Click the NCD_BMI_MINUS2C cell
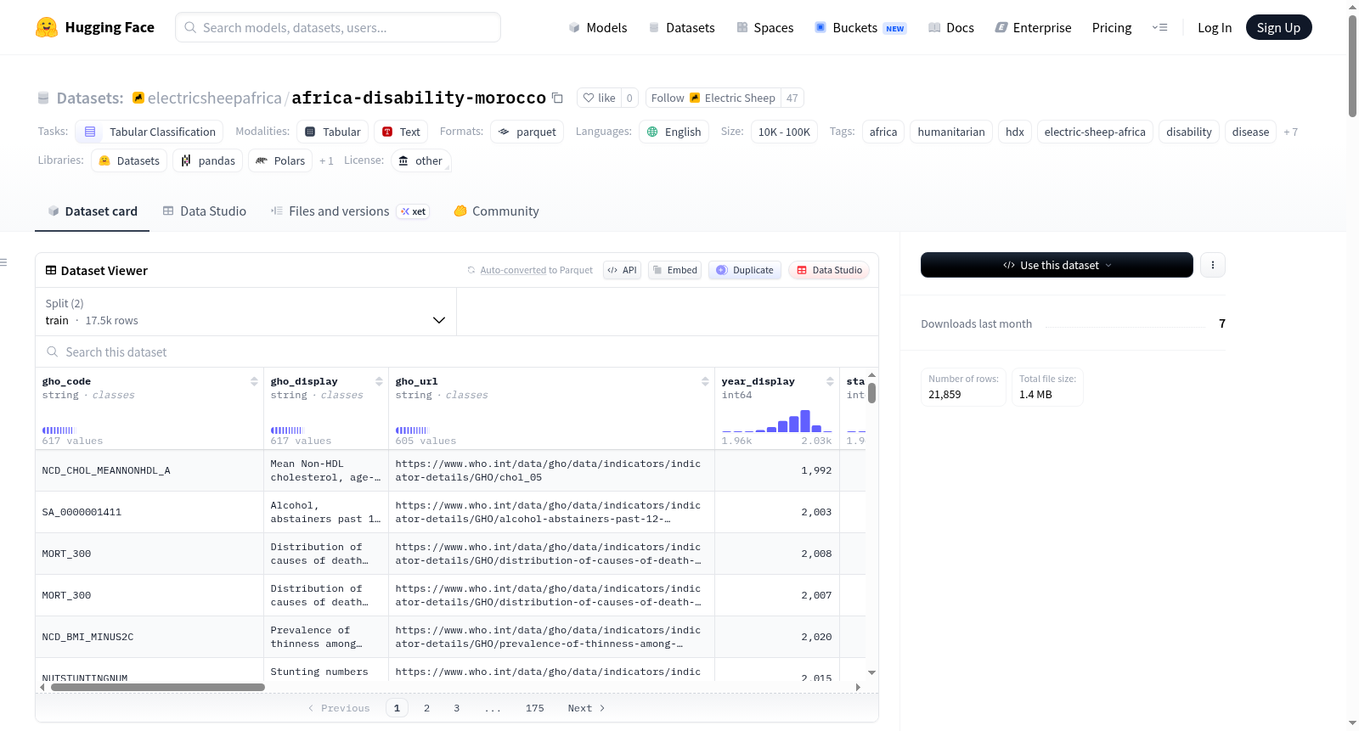The image size is (1359, 731). coord(149,637)
